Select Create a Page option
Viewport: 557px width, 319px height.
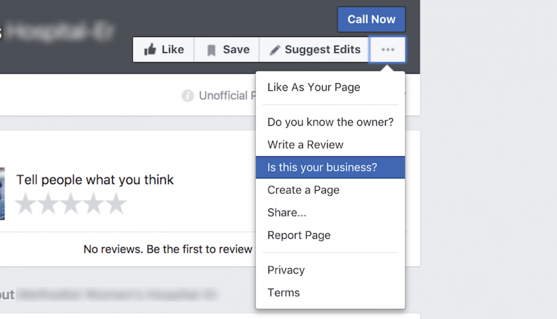pos(330,190)
